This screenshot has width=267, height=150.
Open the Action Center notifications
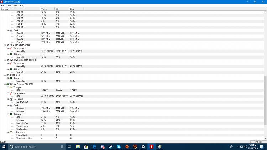(262, 146)
